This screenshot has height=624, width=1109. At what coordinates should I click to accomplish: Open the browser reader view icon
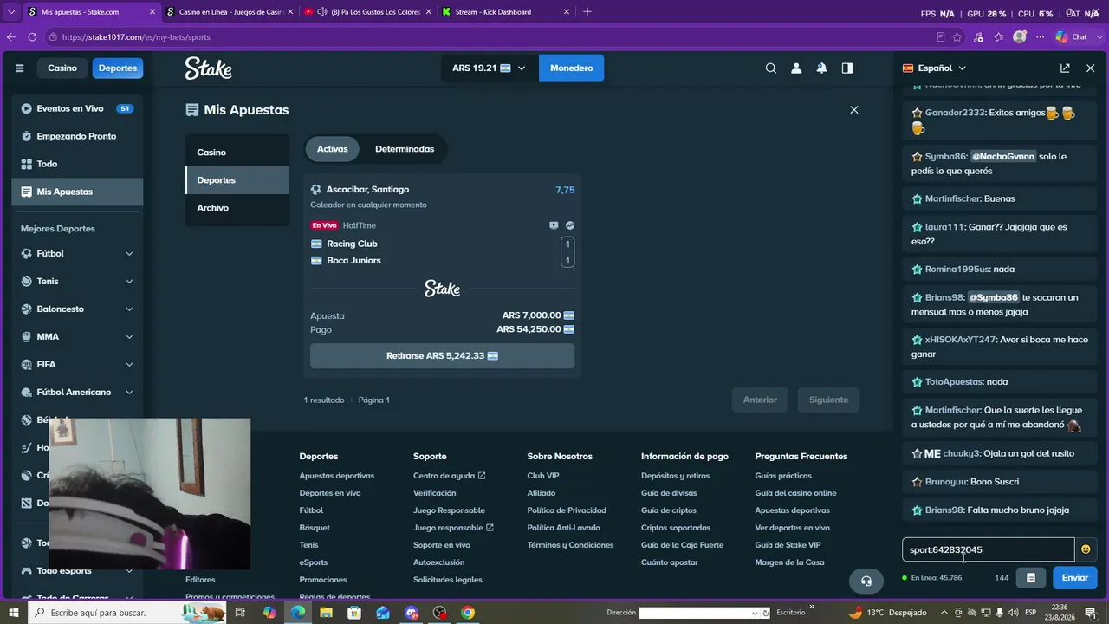pos(941,37)
